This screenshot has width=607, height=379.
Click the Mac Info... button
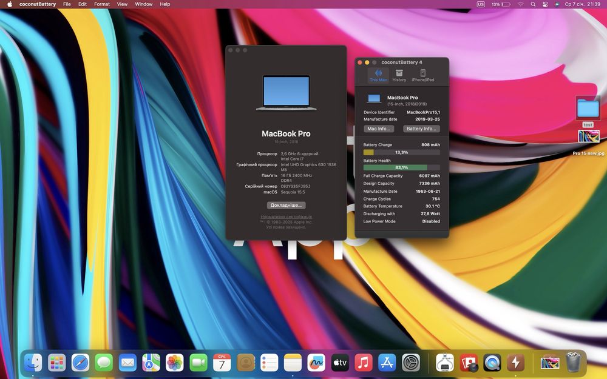[379, 129]
